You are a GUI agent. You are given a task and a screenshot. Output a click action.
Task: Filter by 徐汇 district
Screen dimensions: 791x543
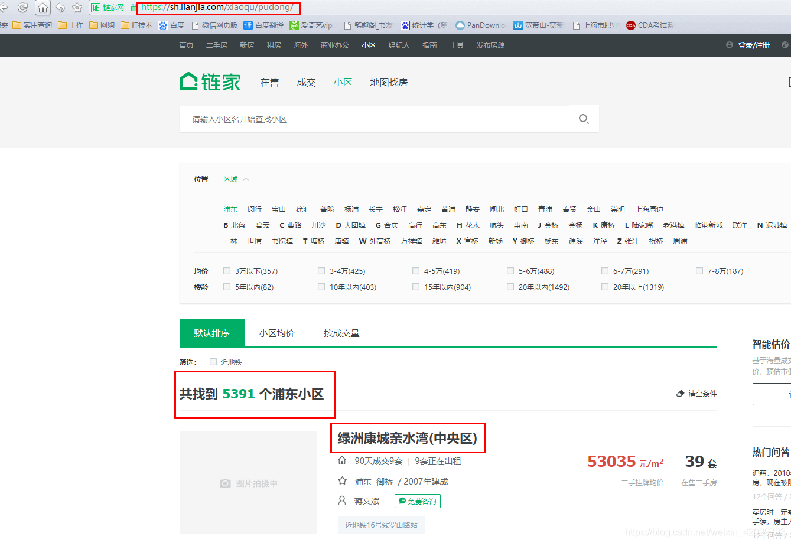coord(303,210)
